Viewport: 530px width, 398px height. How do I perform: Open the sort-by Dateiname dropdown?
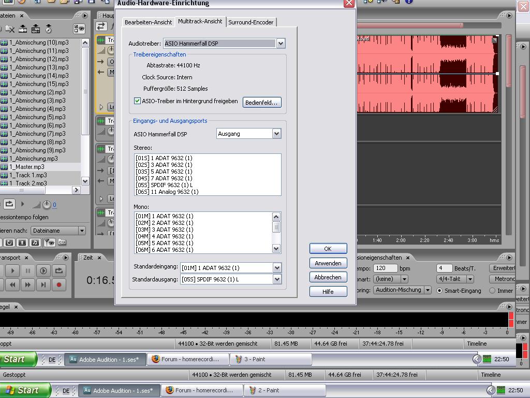tap(82, 231)
